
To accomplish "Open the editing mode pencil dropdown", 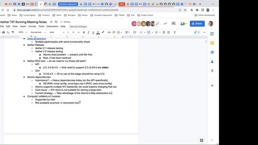I will 197,32.
